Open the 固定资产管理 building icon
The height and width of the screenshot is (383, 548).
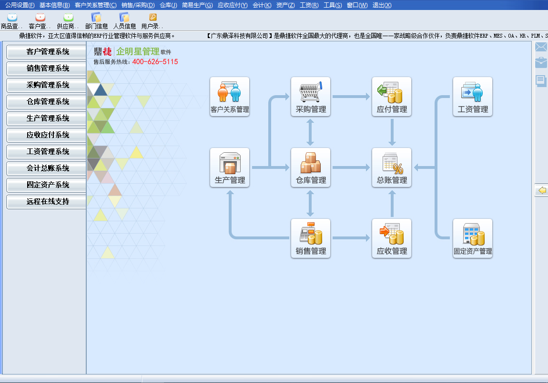473,238
